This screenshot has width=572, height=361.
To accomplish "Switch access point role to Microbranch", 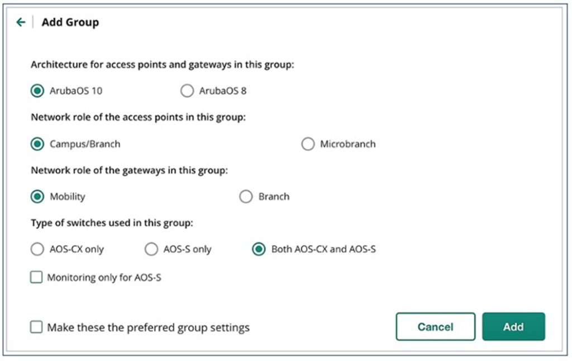I will (x=308, y=144).
